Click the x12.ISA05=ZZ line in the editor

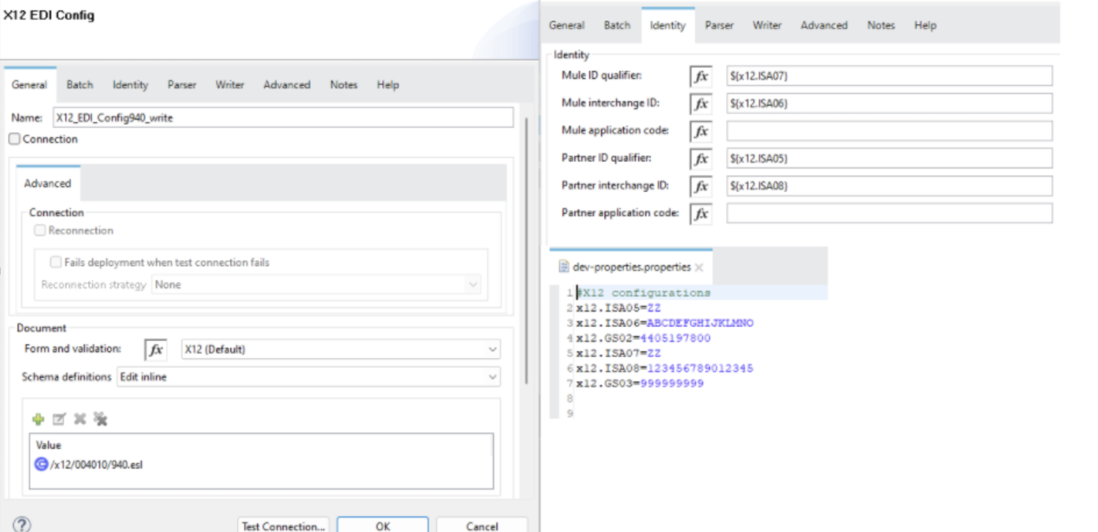(x=619, y=308)
